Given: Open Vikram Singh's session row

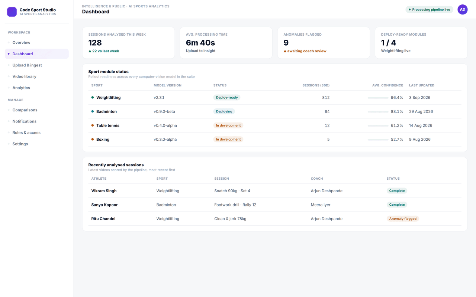Looking at the screenshot, I should (x=275, y=191).
